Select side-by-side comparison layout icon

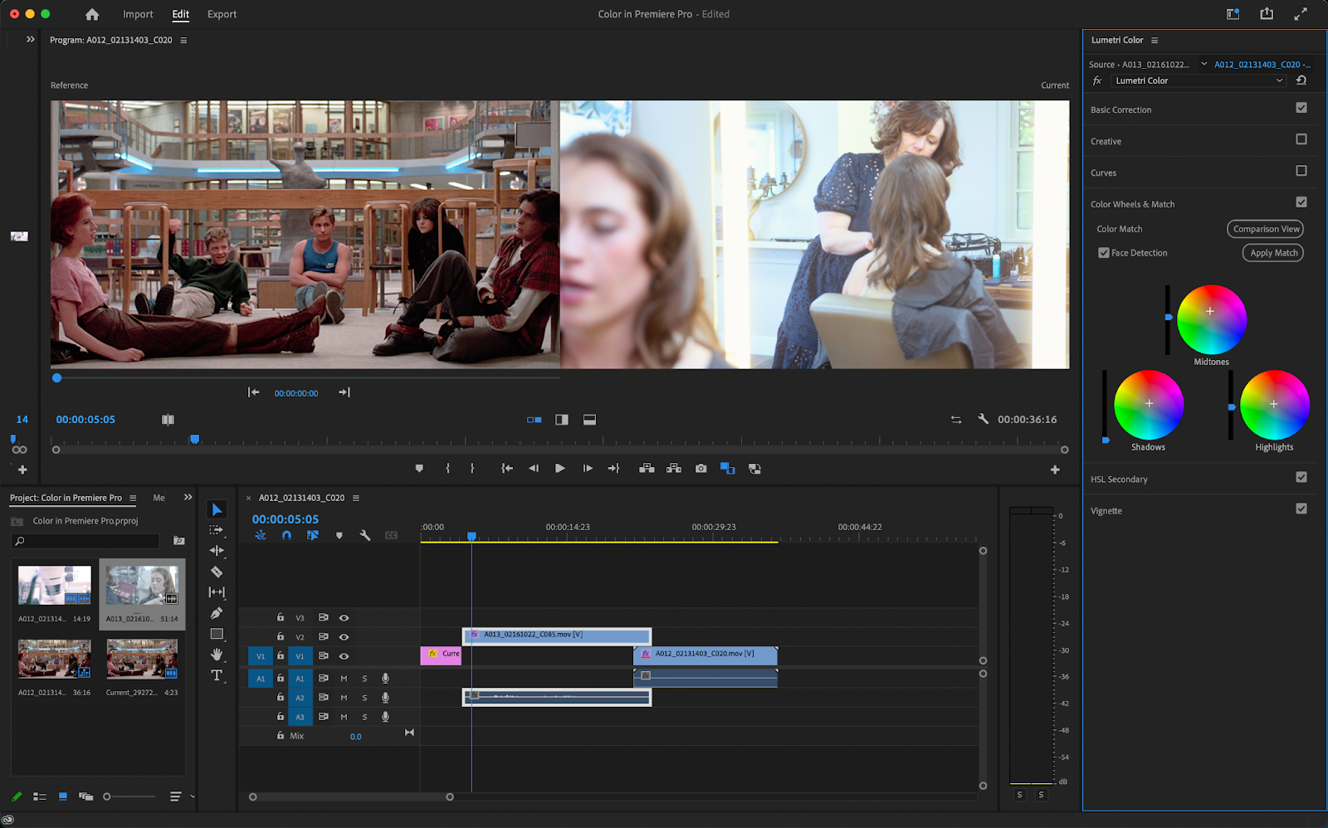click(535, 420)
